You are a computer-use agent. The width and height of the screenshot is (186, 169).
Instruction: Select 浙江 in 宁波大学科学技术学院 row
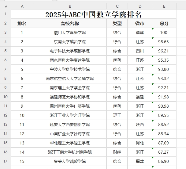pos(140,69)
